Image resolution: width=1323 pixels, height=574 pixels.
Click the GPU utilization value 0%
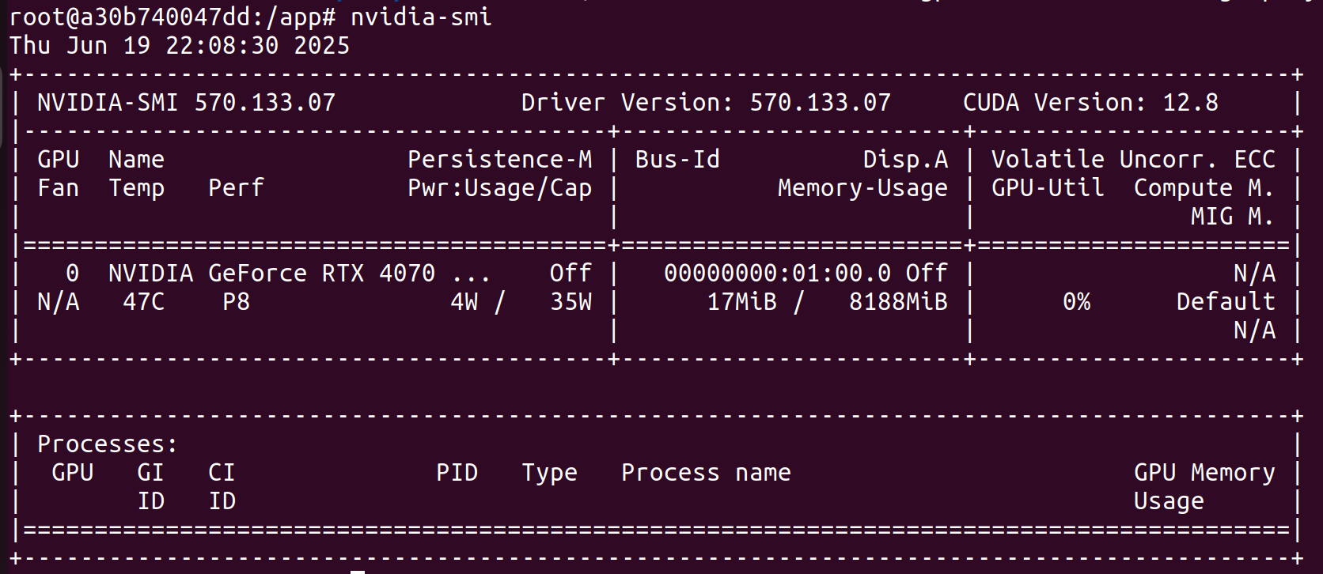tap(1077, 301)
